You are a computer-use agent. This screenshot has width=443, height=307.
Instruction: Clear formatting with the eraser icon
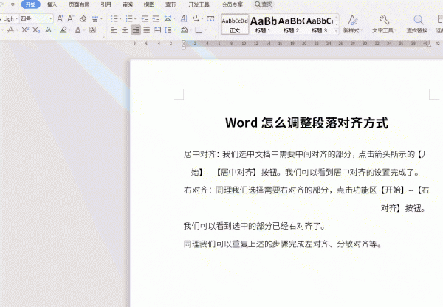pyautogui.click(x=83, y=19)
